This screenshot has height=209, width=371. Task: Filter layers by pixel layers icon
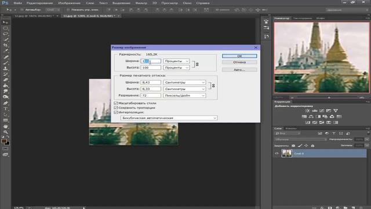pyautogui.click(x=320, y=134)
